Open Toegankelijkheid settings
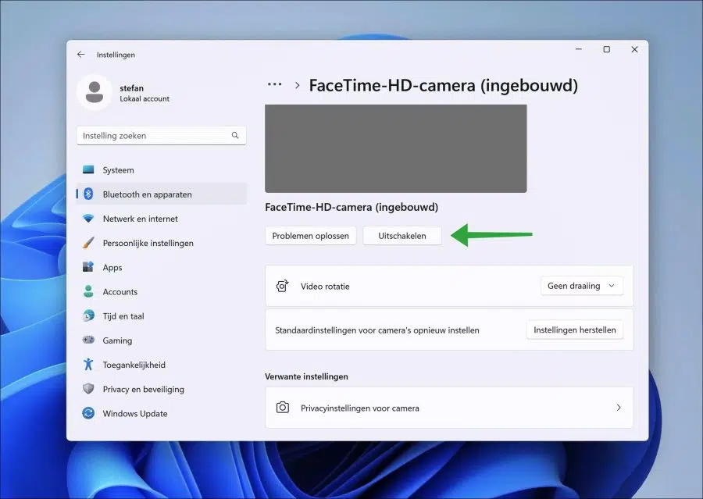Image resolution: width=703 pixels, height=499 pixels. [x=162, y=365]
